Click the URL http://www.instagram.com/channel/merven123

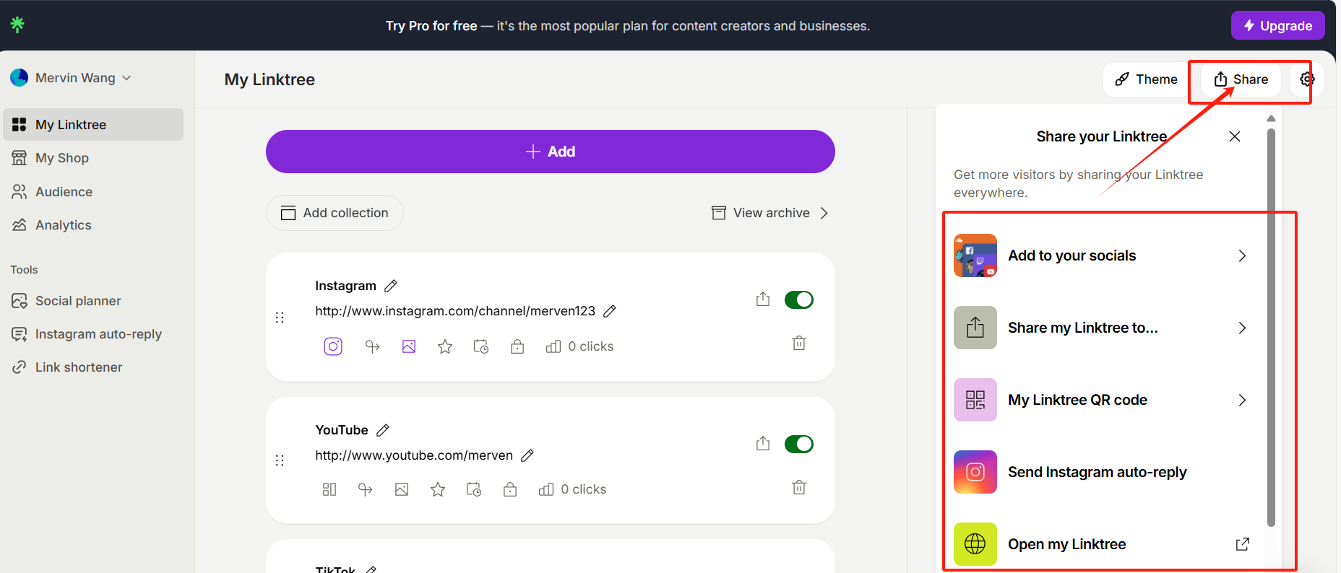tap(455, 311)
